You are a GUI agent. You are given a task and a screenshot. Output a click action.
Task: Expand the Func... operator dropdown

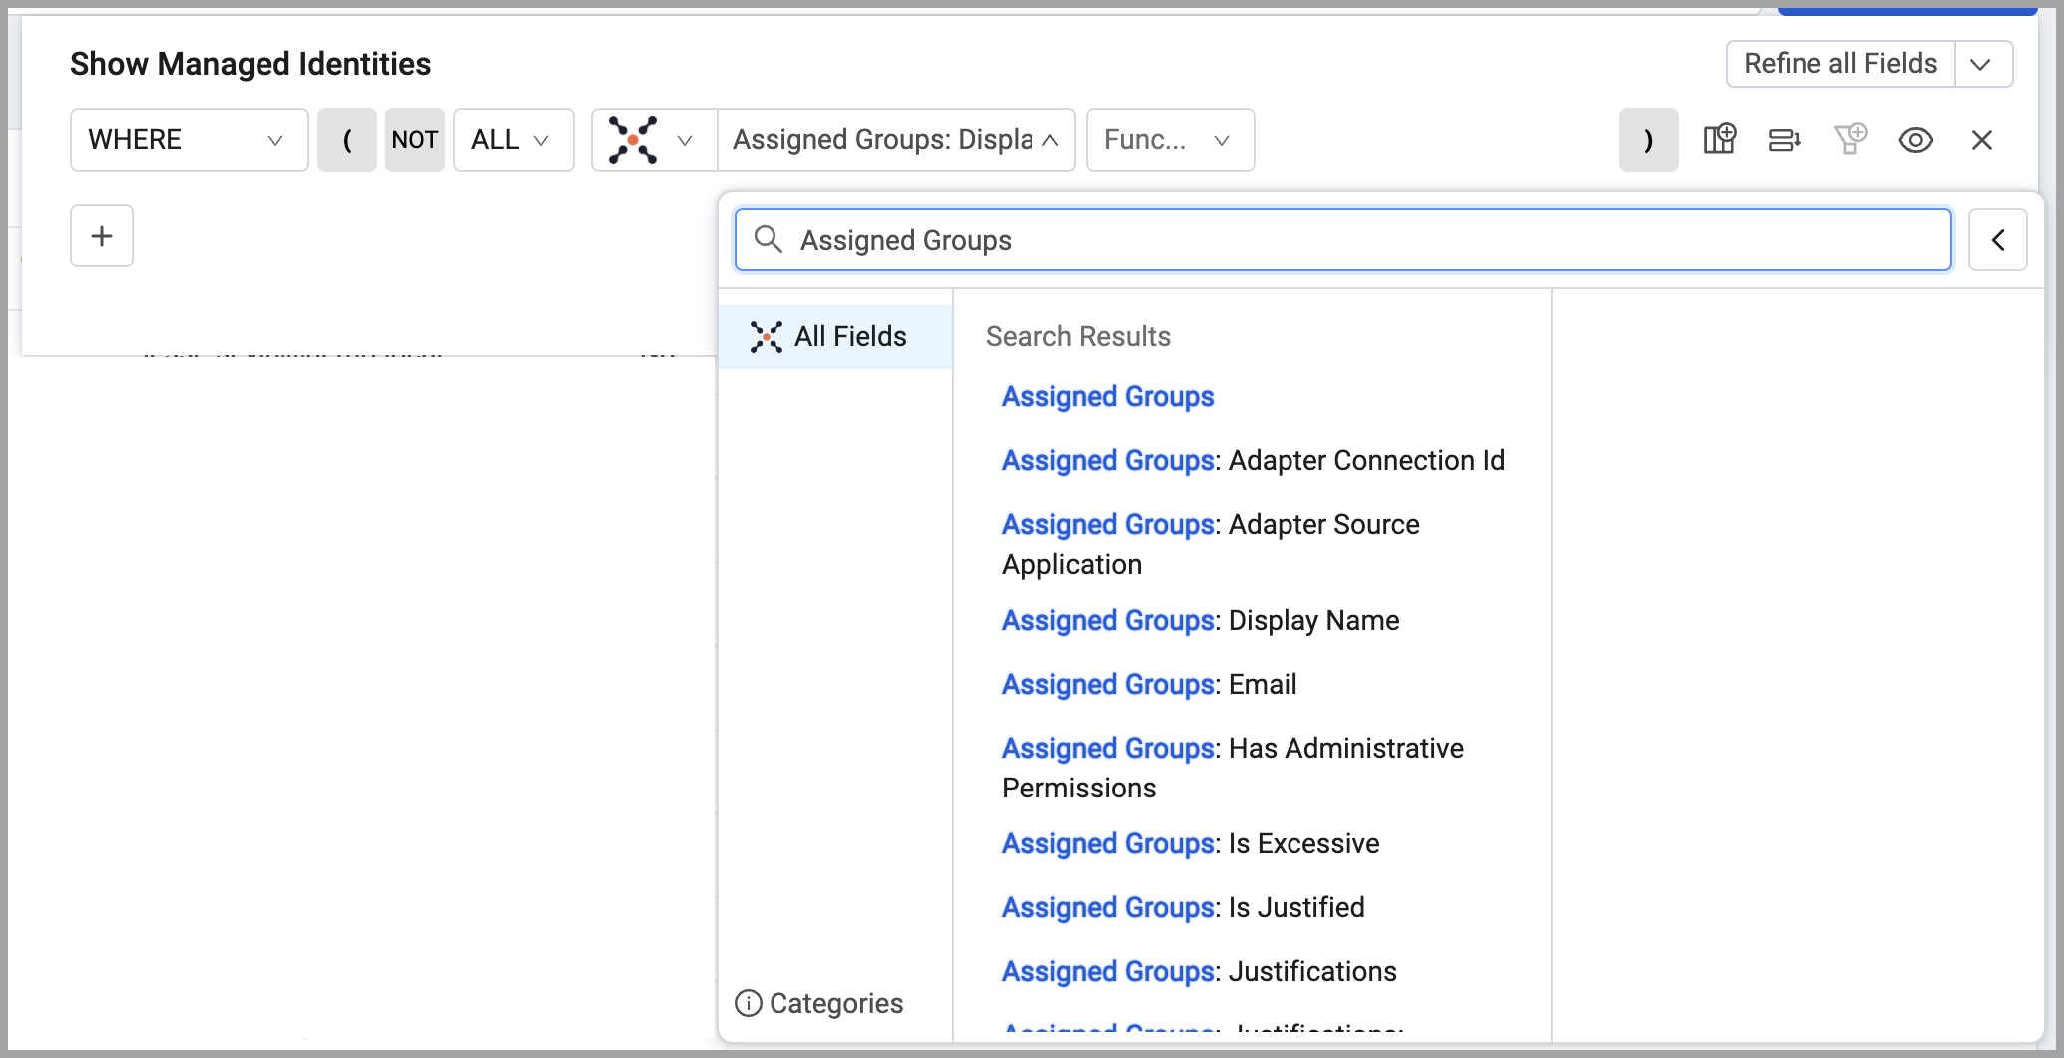click(1171, 140)
